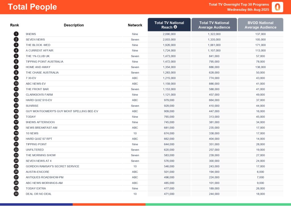Click the Total People page title
Viewport: 291px width, 206px height.
(32, 7)
